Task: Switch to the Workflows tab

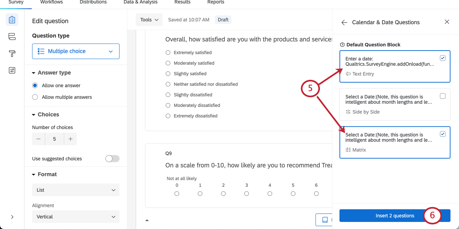Action: pyautogui.click(x=52, y=2)
